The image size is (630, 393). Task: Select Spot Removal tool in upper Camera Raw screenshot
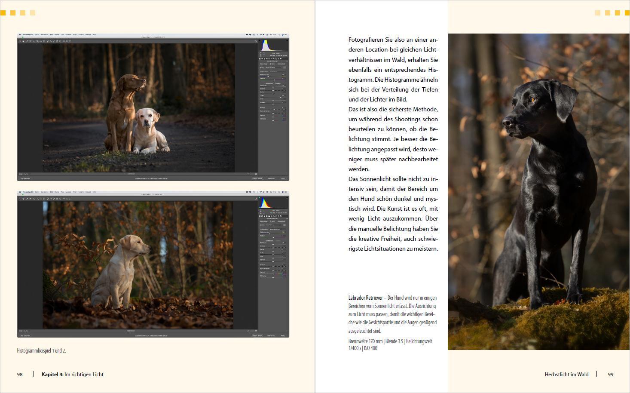tap(48, 41)
